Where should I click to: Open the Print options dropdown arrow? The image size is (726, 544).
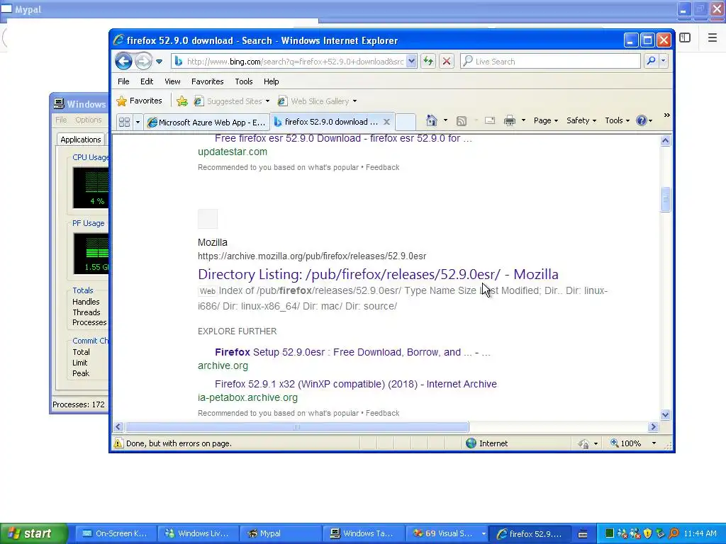pyautogui.click(x=523, y=120)
